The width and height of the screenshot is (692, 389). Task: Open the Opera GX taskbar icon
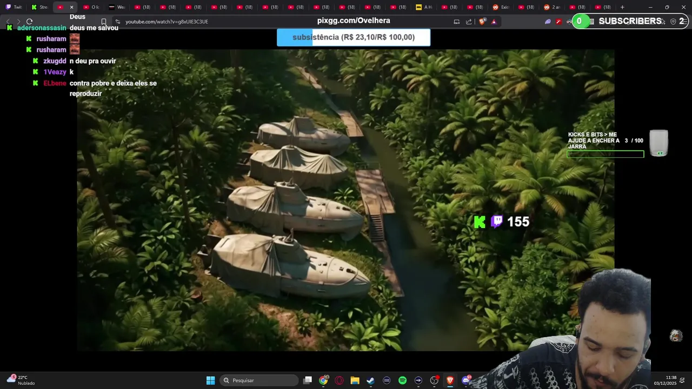[x=339, y=380]
